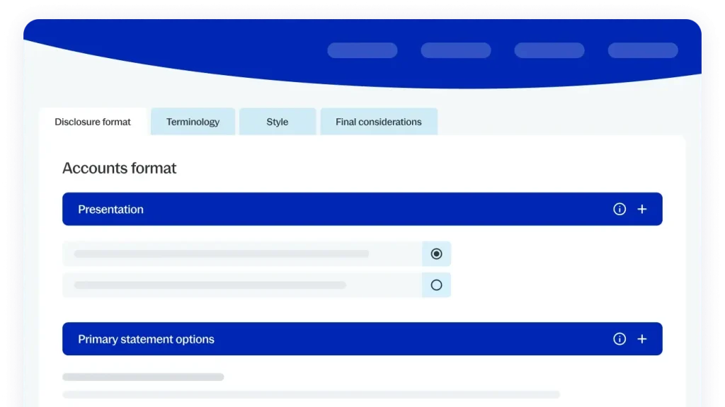
Task: Open the Style tab
Action: [x=277, y=122]
